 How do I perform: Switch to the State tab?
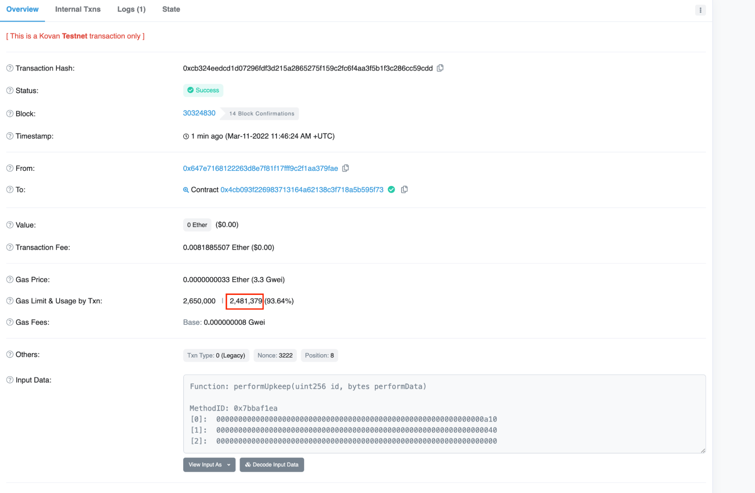point(171,9)
